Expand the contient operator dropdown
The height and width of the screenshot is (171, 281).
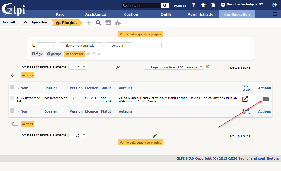(x=118, y=45)
